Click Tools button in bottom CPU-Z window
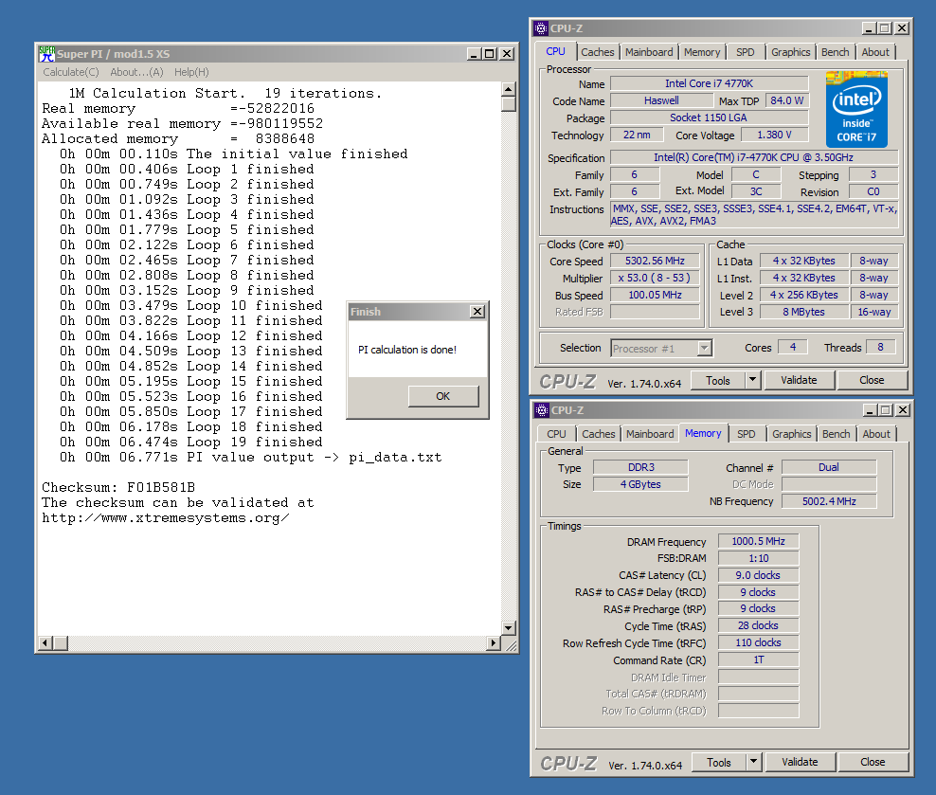The height and width of the screenshot is (795, 936). tap(719, 762)
